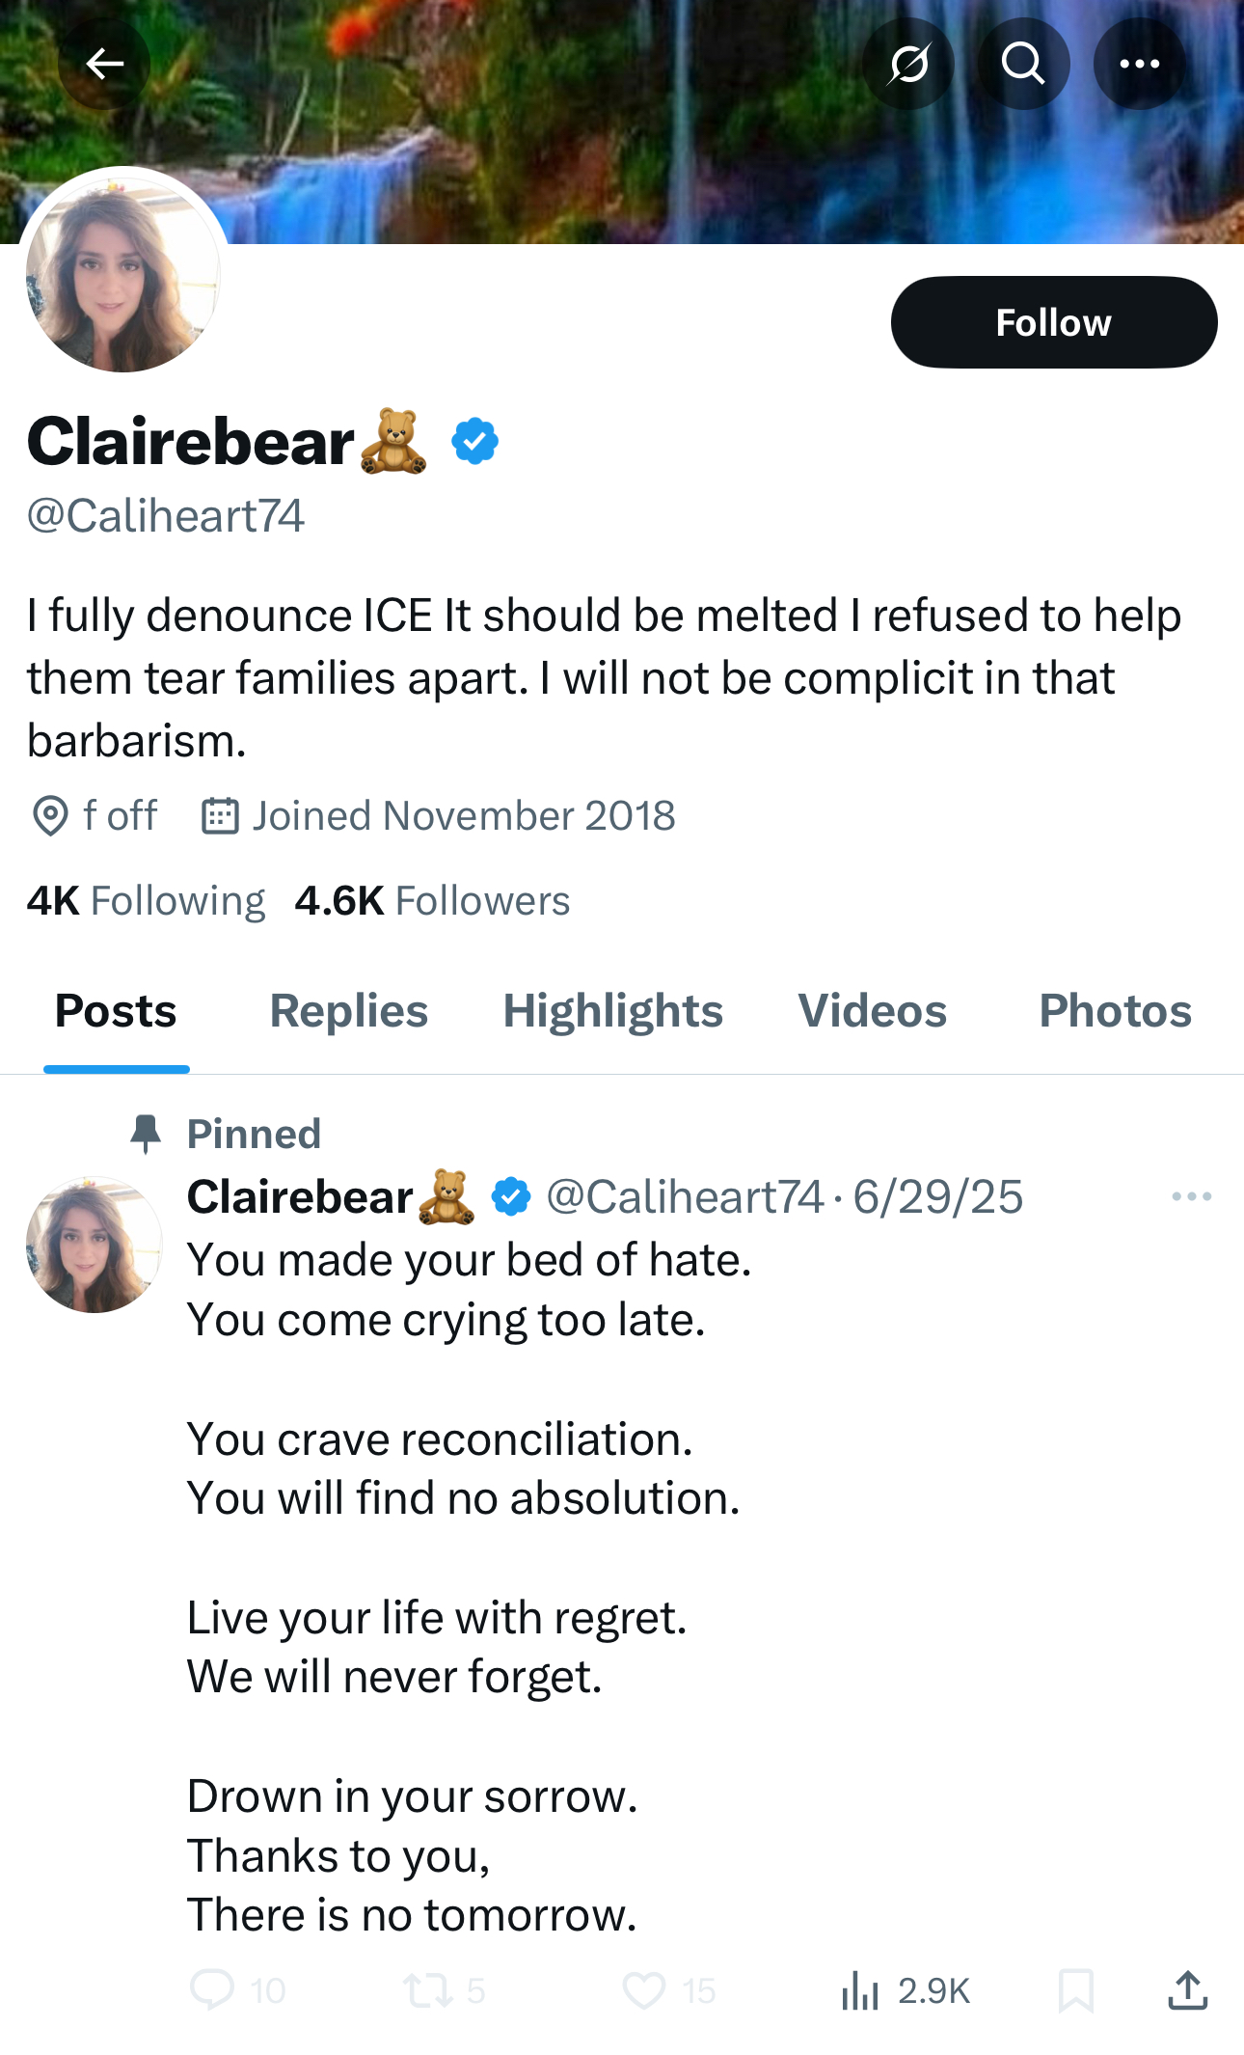
Task: Open profile search magnifier icon
Action: [x=1023, y=65]
